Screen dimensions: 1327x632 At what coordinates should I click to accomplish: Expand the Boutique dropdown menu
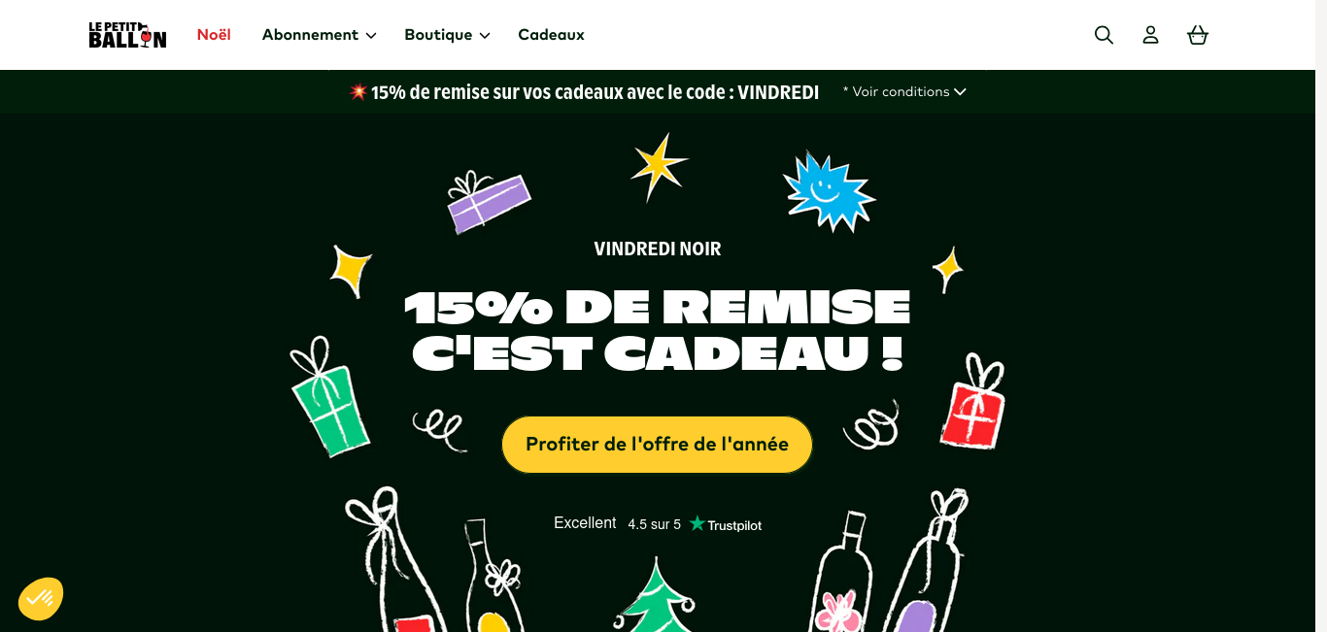coord(447,35)
